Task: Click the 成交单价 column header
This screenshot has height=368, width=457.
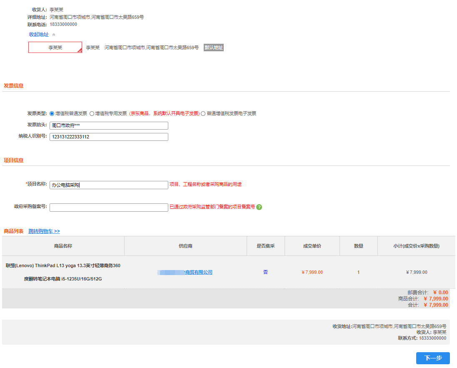Action: coord(312,246)
